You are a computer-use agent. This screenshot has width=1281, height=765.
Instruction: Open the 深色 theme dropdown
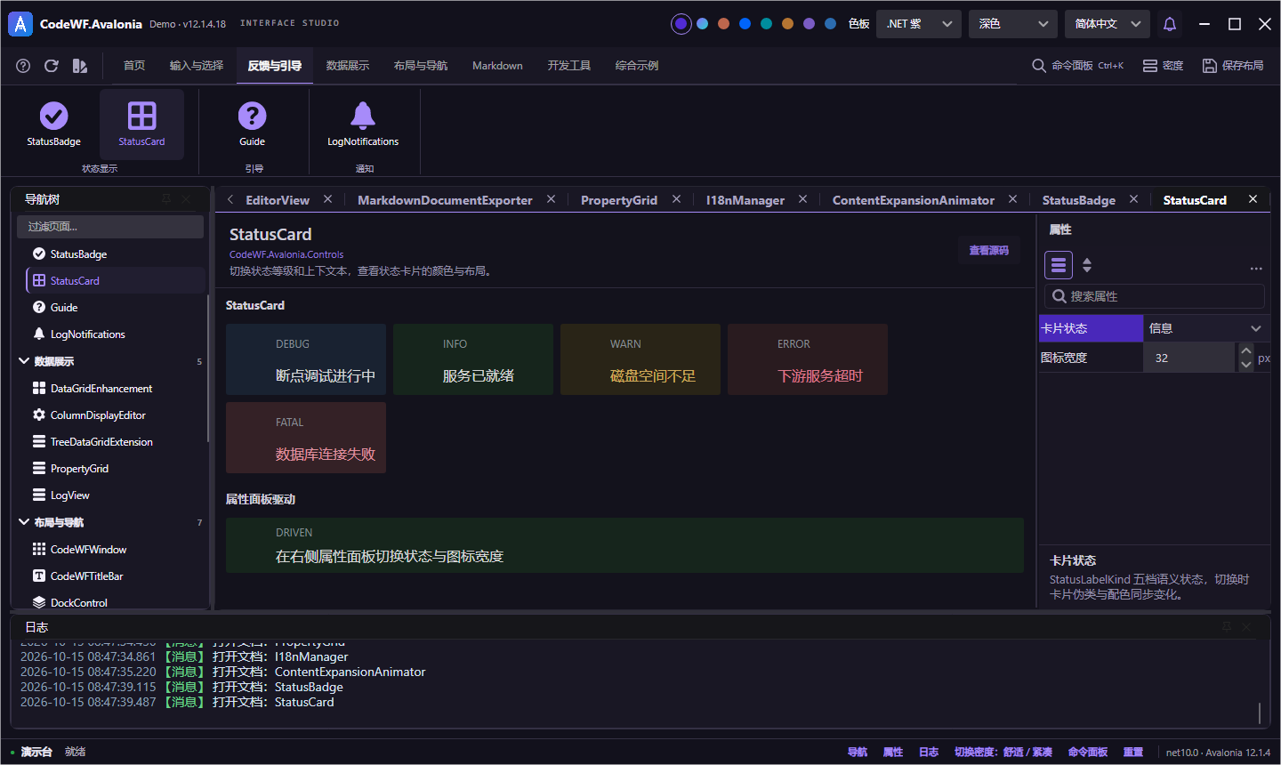coord(1013,24)
